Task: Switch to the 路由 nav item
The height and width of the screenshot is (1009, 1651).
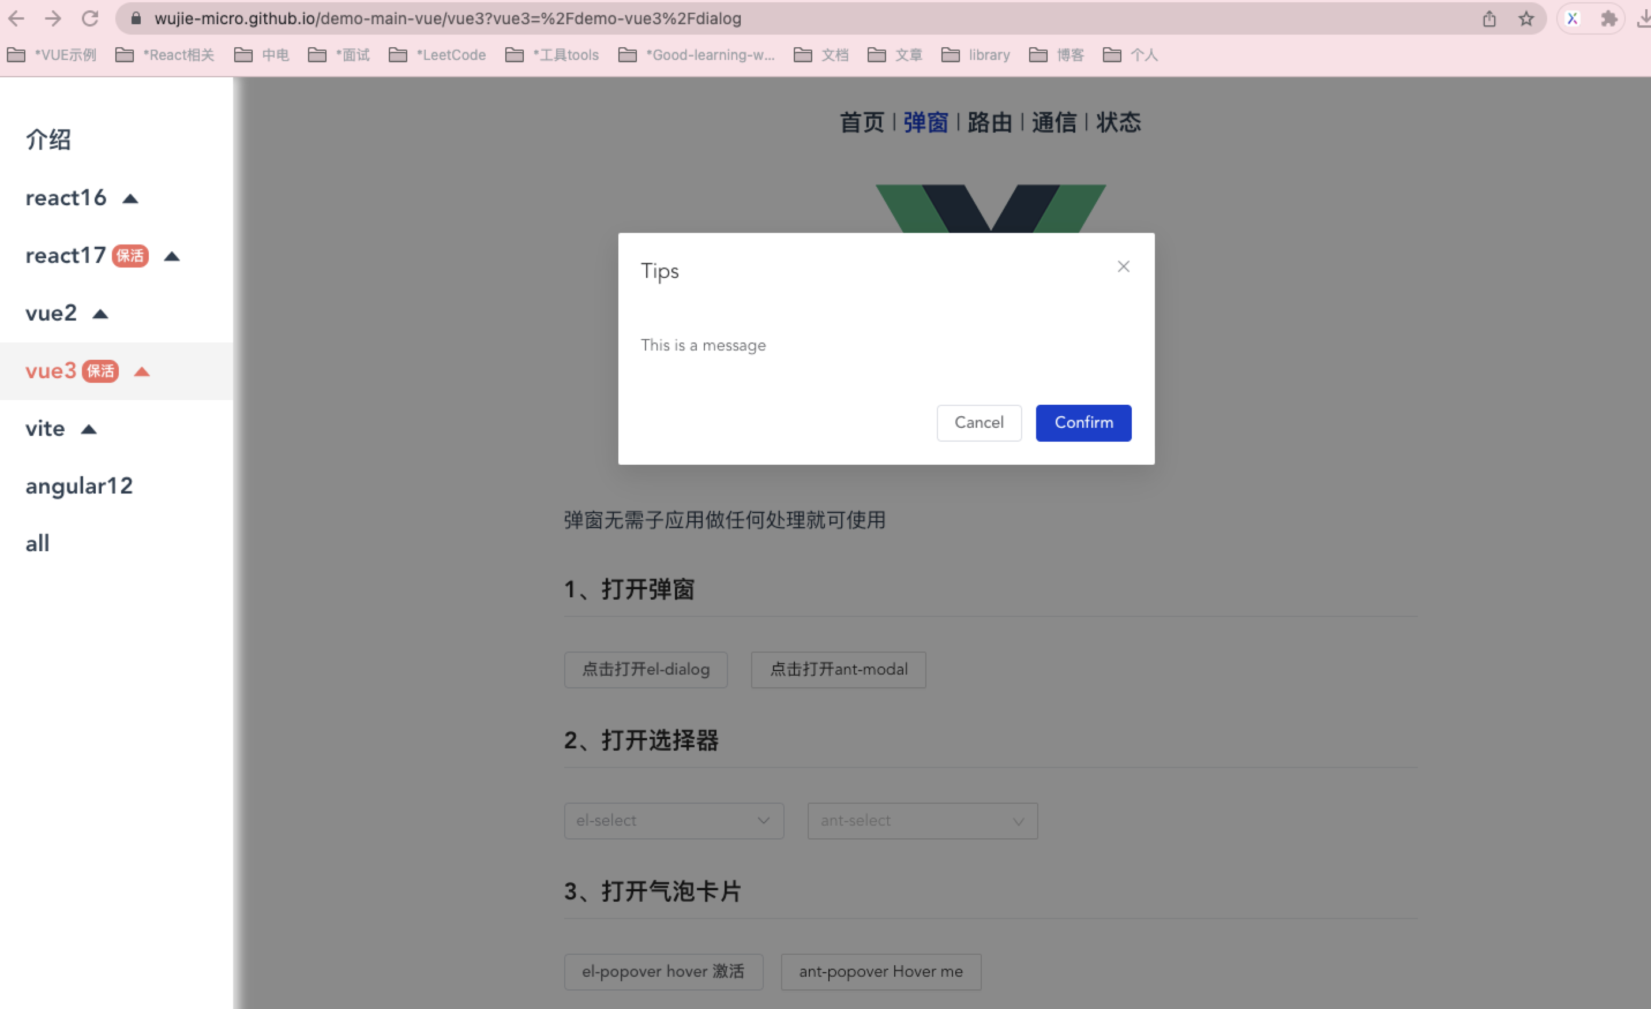Action: tap(990, 122)
